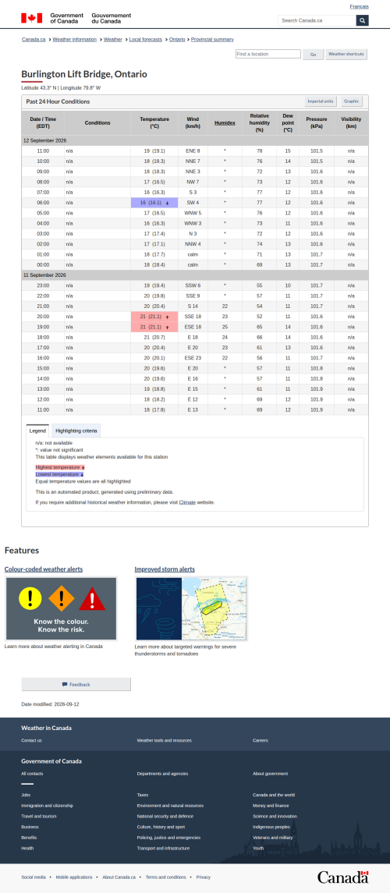
Task: Click the 12 September 2026 date row
Action: pos(195,140)
